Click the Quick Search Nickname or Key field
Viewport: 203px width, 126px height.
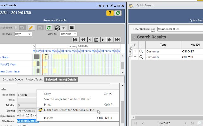[180, 29]
